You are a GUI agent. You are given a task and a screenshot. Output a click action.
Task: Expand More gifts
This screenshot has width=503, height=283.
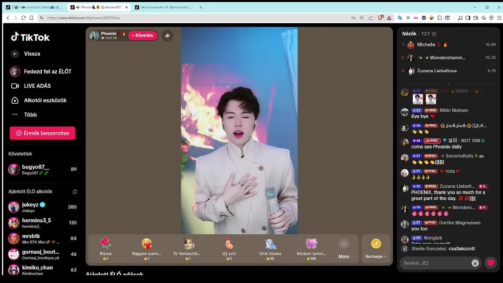coord(344,249)
